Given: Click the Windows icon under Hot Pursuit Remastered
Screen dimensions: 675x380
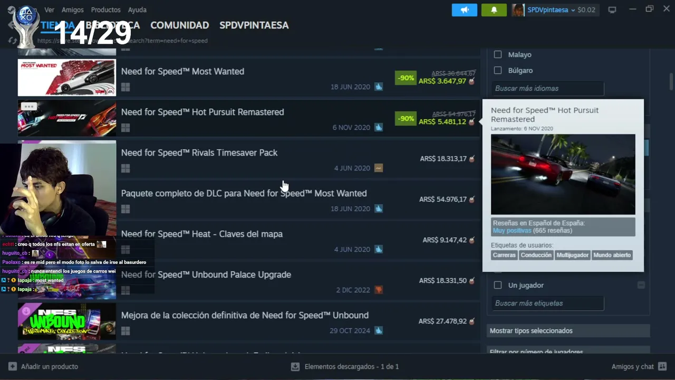Looking at the screenshot, I should pyautogui.click(x=126, y=128).
